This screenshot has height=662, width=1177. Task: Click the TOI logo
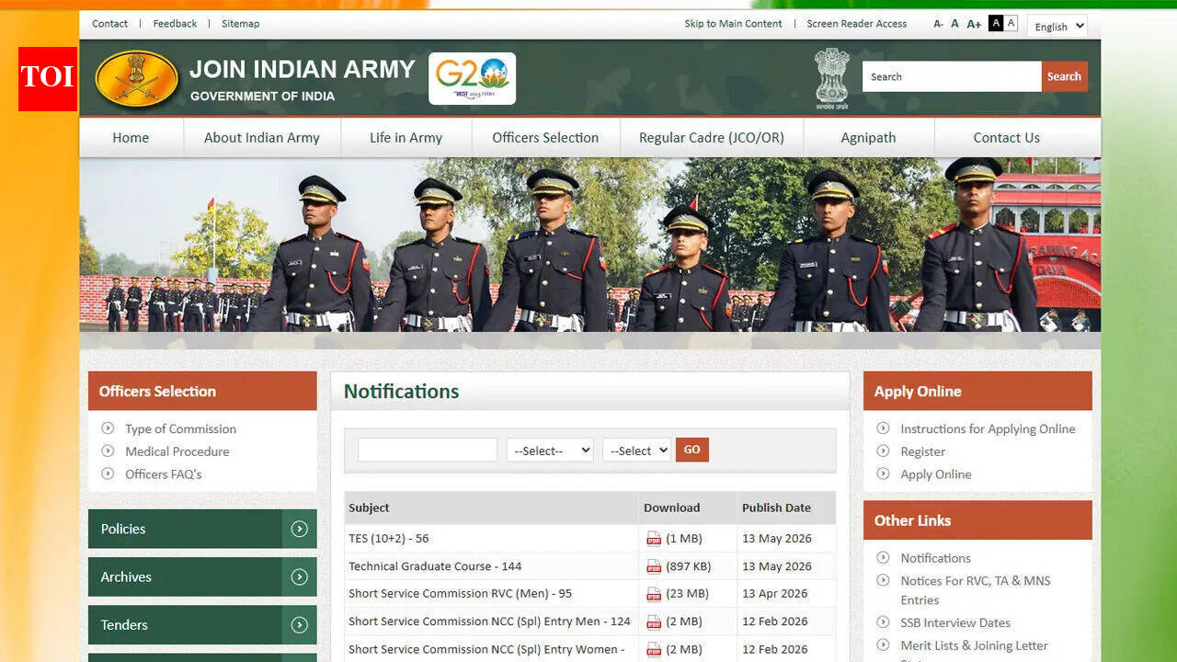coord(48,79)
